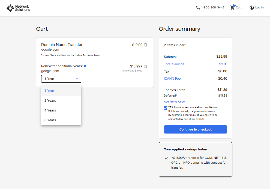The height and width of the screenshot is (189, 270).
Task: Click the phone icon near the support number
Action: [x=198, y=7]
